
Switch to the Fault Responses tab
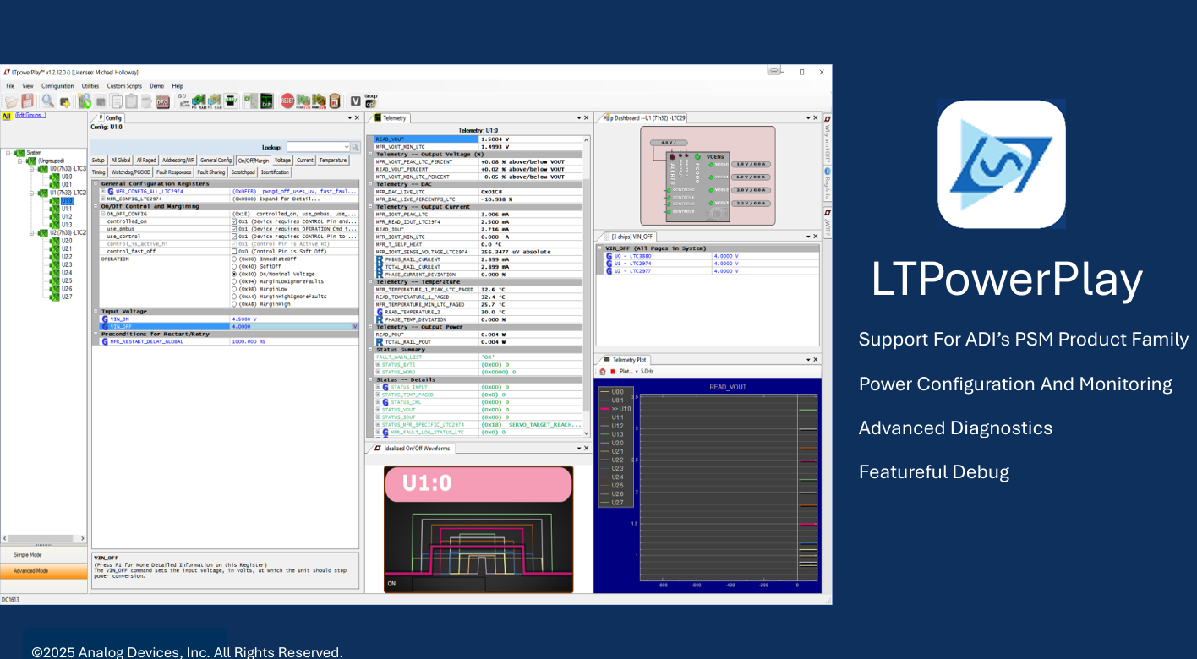point(173,172)
